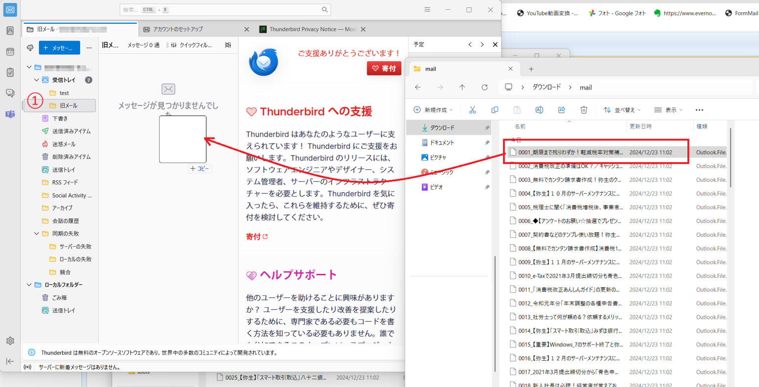This screenshot has width=759, height=387.
Task: Switch to the 旧メール tab
Action: (x=81, y=29)
